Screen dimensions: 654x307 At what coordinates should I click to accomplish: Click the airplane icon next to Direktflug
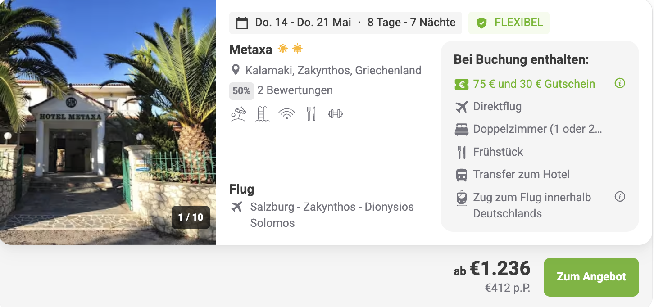461,107
